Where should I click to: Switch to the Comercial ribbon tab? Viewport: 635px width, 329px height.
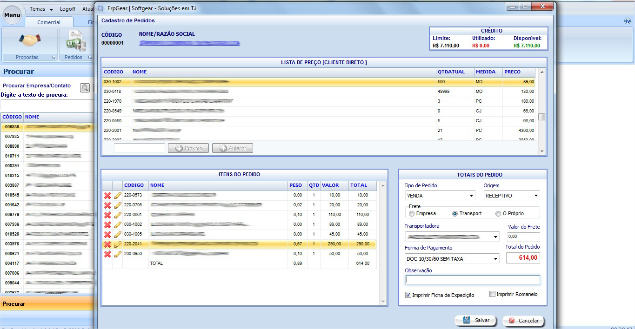tap(49, 22)
